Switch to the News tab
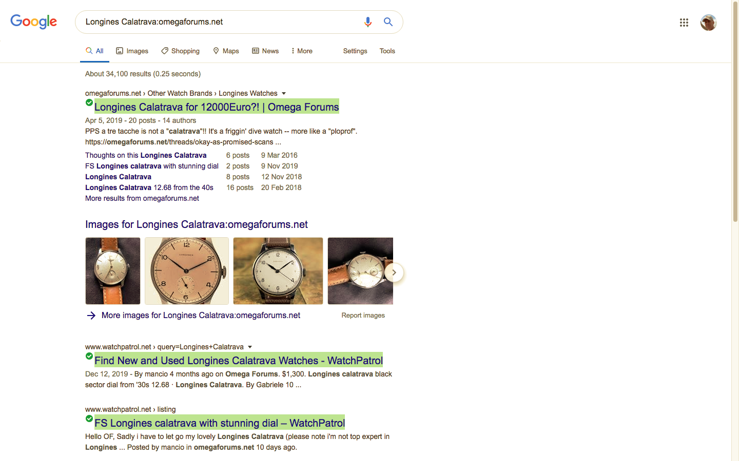Screen dimensions: 739x461 (265, 51)
